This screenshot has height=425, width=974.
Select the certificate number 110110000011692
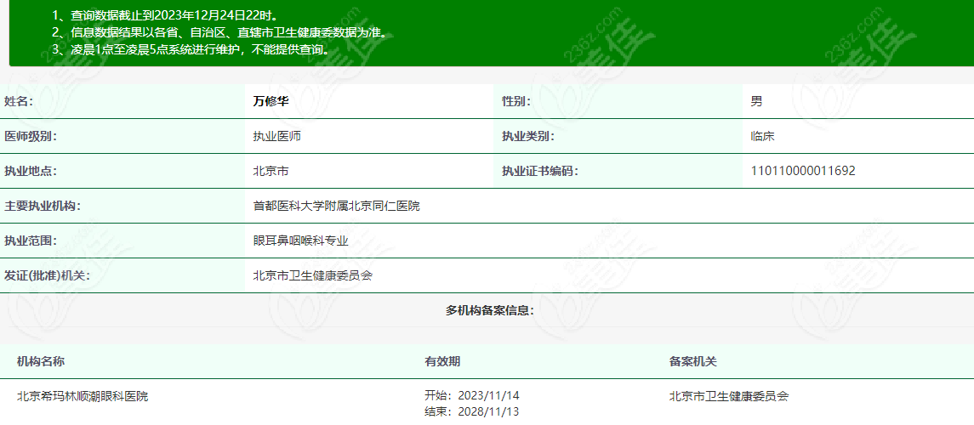(x=802, y=171)
